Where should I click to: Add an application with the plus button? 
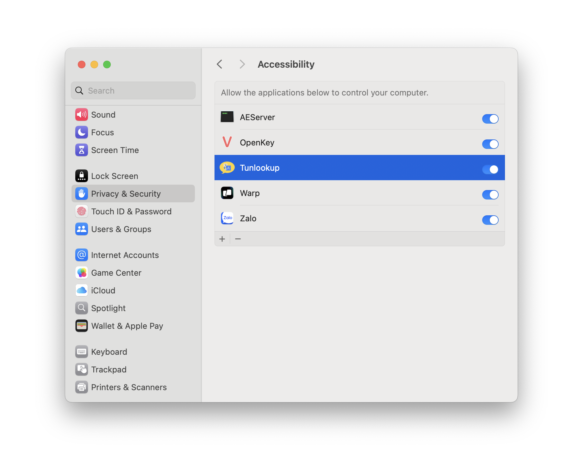[222, 239]
